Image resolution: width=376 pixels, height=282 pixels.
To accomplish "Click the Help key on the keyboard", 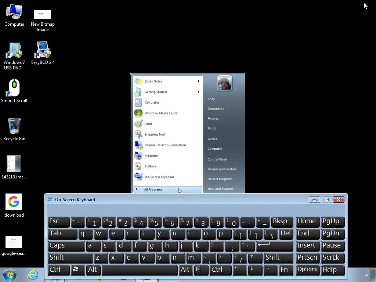I will click(x=332, y=270).
